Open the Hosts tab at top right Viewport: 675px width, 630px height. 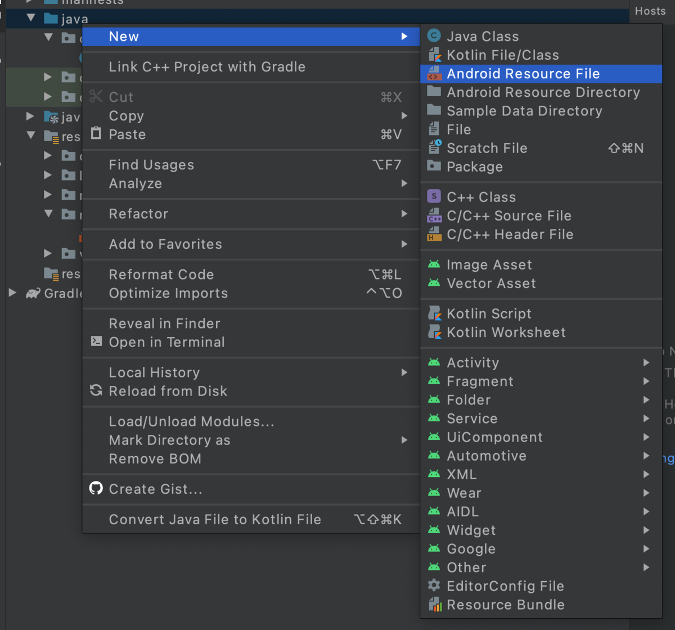point(650,11)
